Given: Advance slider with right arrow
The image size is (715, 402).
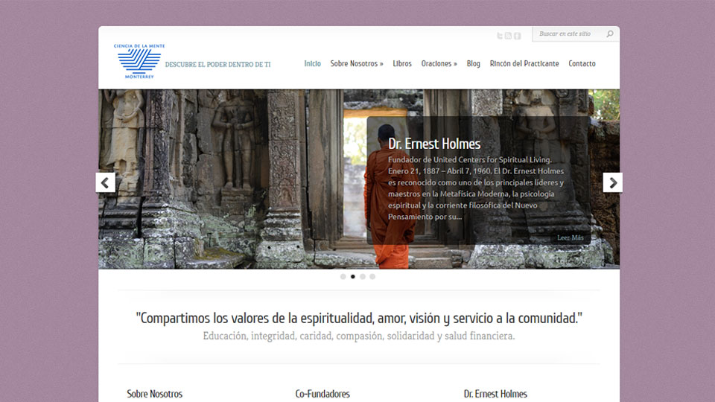Looking at the screenshot, I should tap(612, 182).
